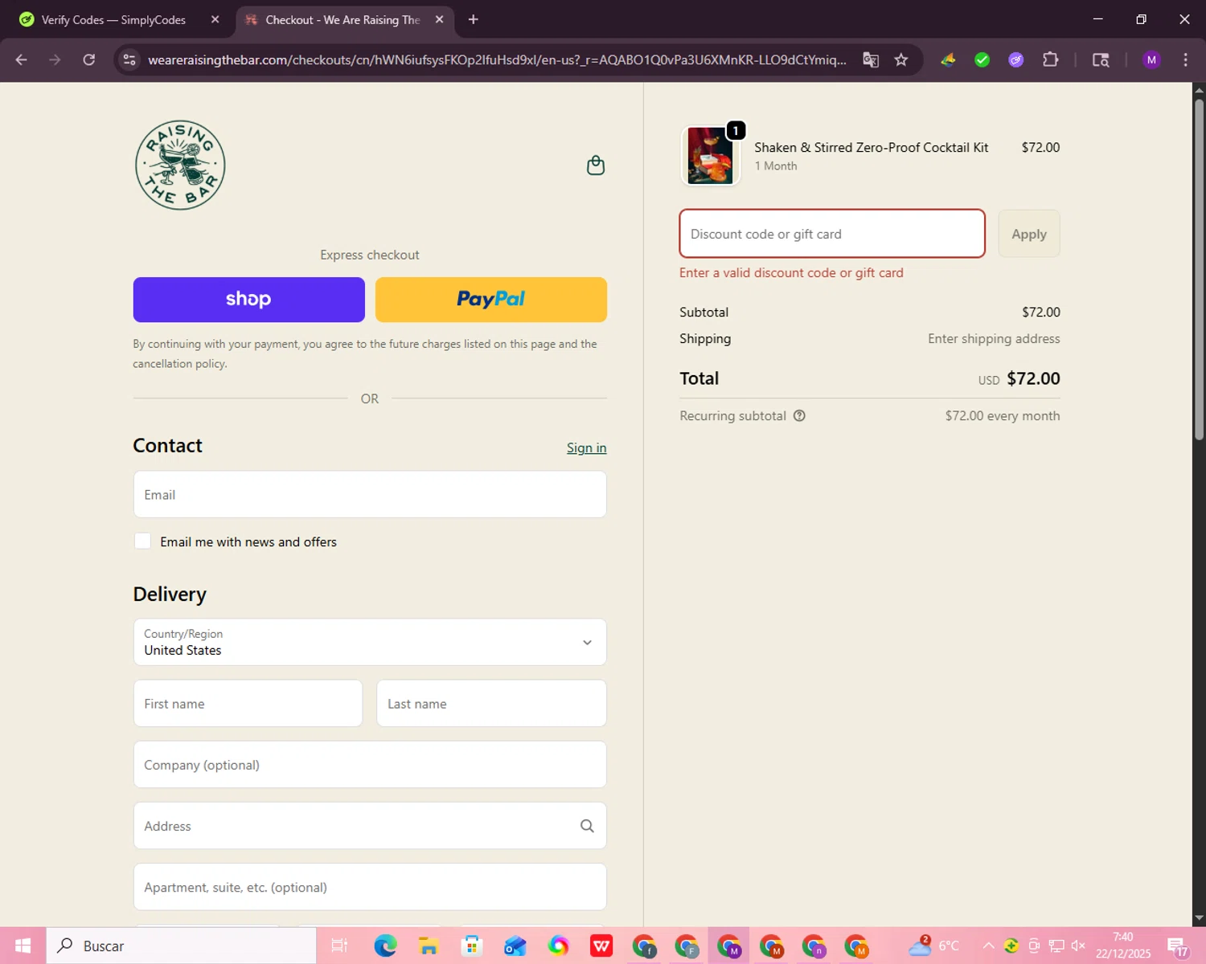The width and height of the screenshot is (1206, 964).
Task: Click the Address input field
Action: [370, 826]
